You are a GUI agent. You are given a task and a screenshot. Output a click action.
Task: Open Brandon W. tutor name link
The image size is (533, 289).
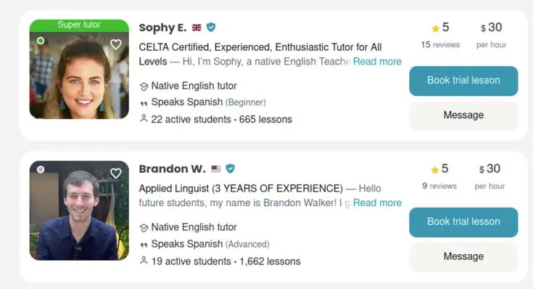[x=172, y=169]
